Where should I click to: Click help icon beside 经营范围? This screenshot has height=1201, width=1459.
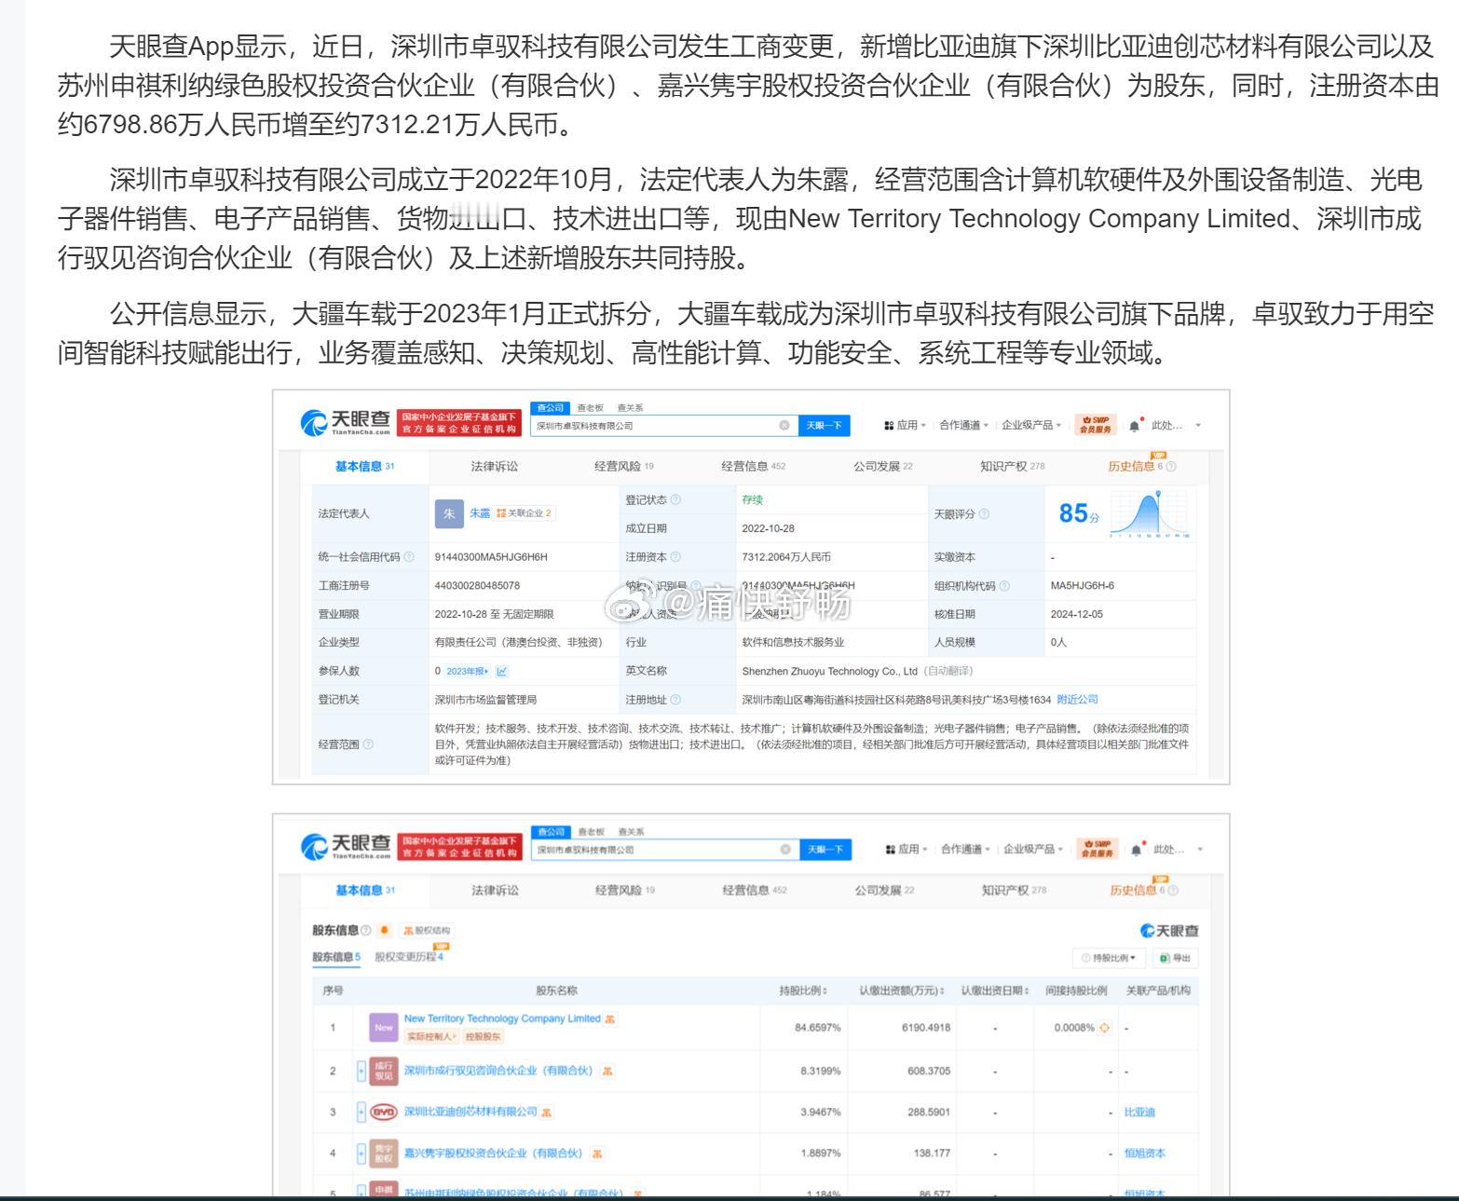coord(368,744)
